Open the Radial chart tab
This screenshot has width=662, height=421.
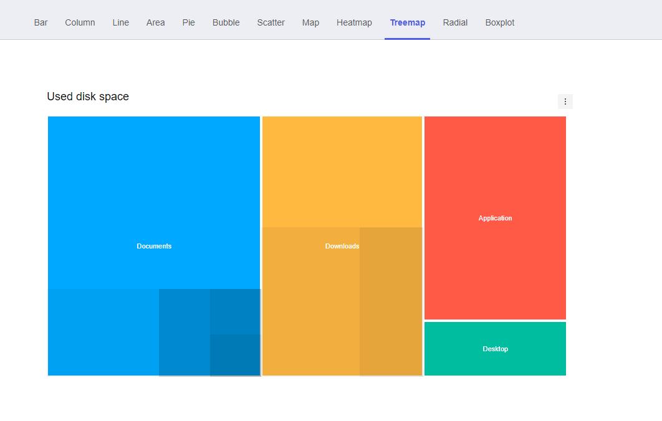click(455, 22)
